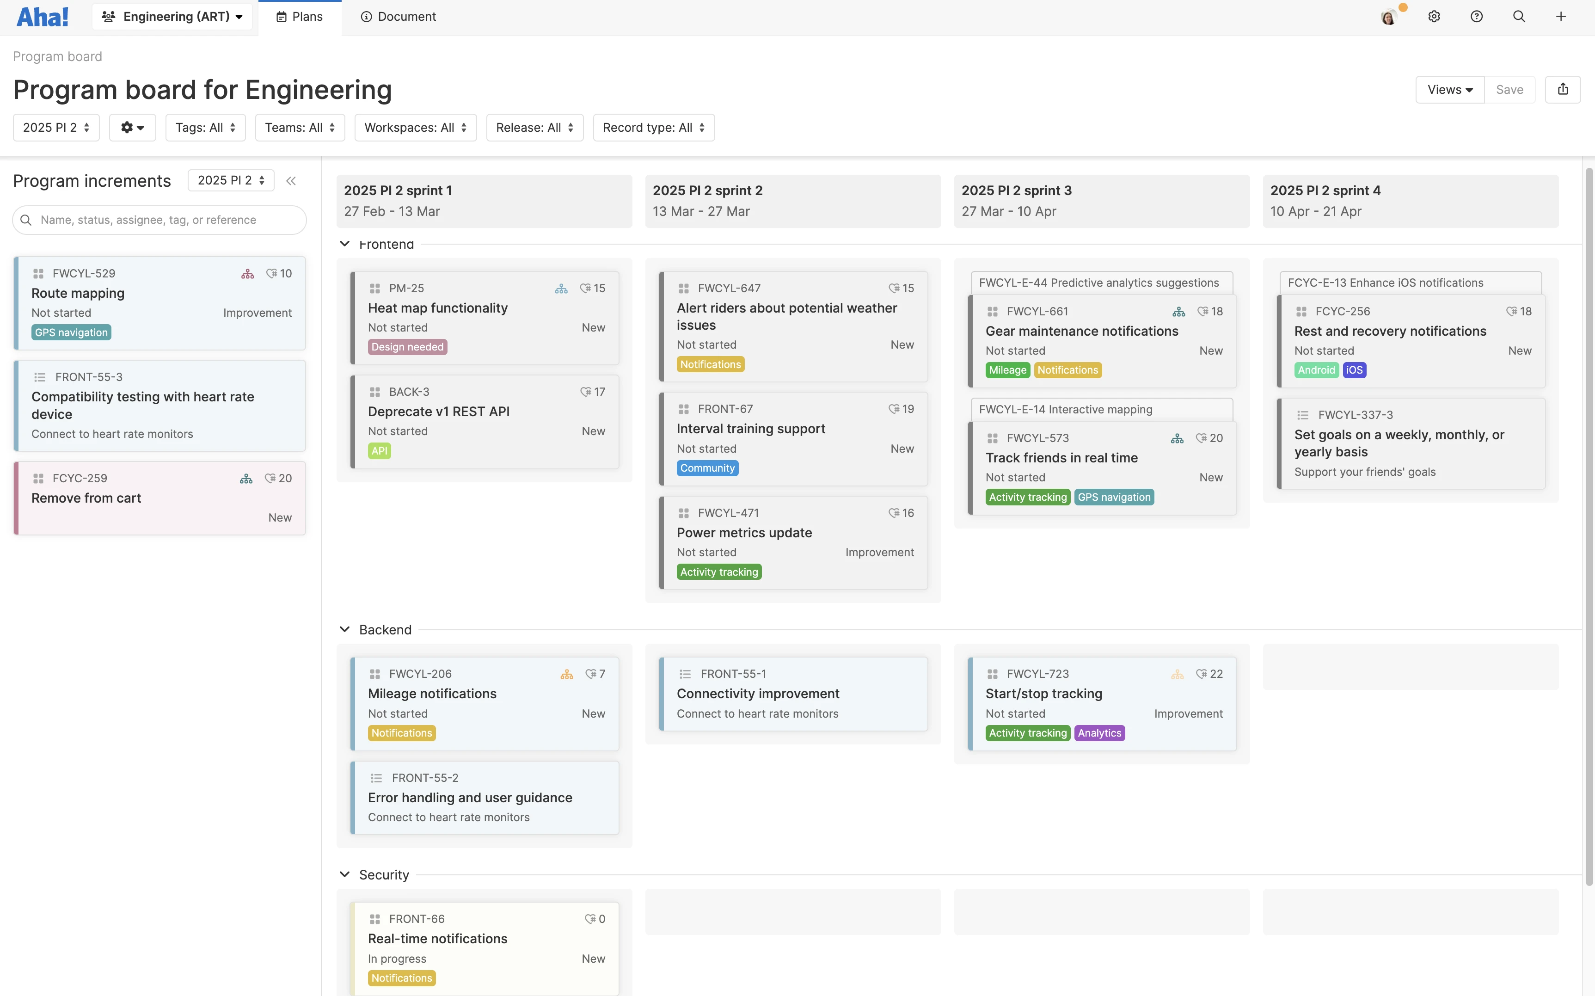
Task: Open the Aha! settings gear icon
Action: (x=1434, y=17)
